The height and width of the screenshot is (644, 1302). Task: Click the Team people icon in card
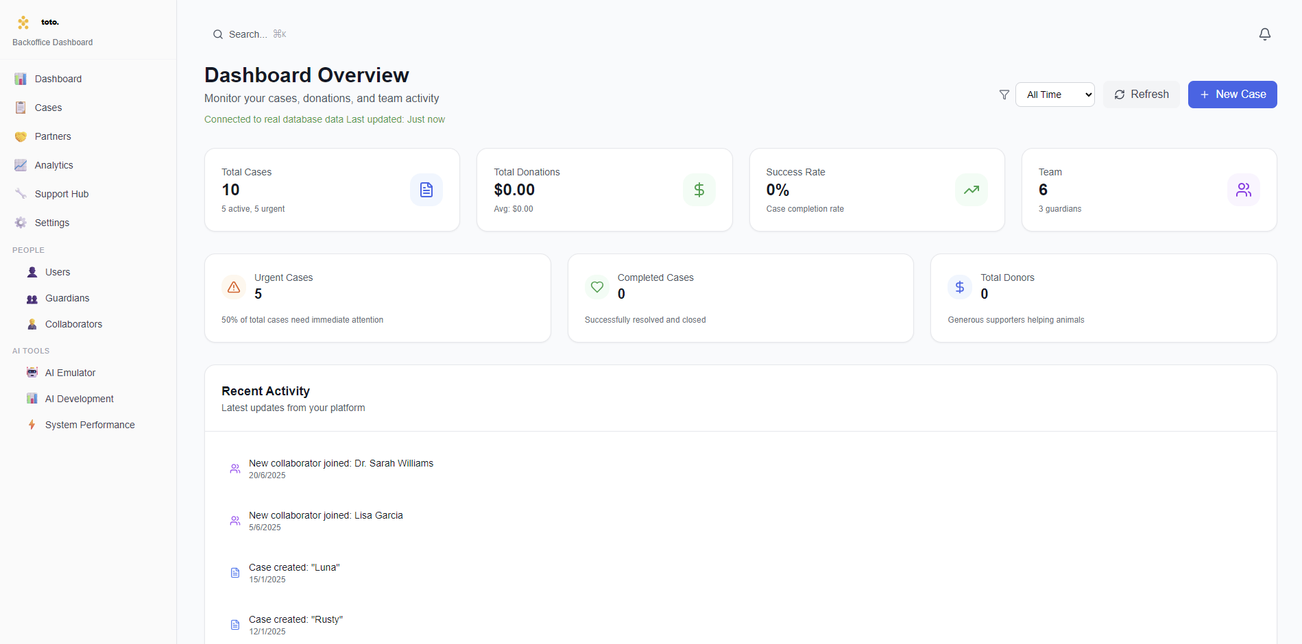tap(1244, 190)
